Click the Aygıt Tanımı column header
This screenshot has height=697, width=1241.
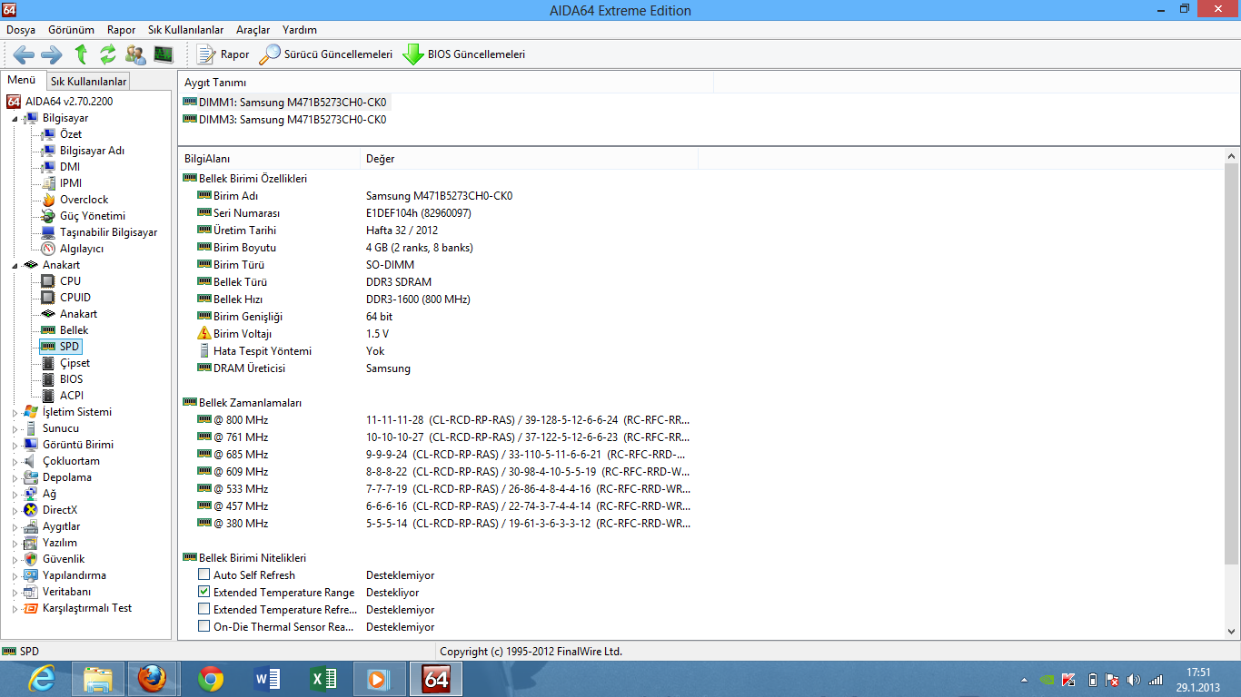[446, 83]
